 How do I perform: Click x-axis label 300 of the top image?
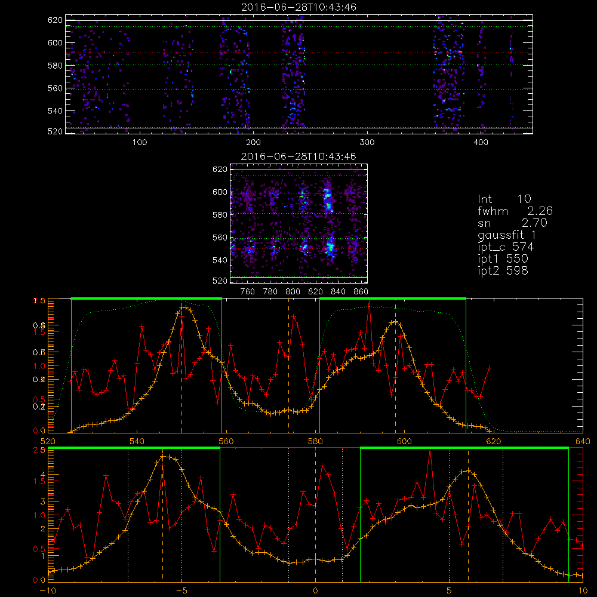tap(367, 143)
